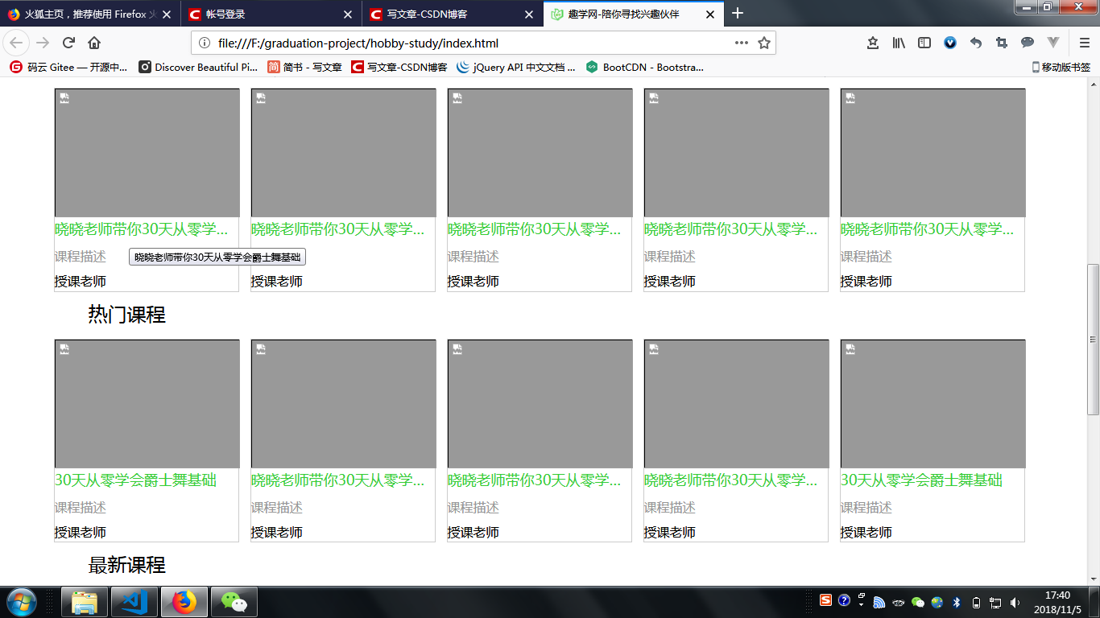Open WeChat from the taskbar
Image resolution: width=1100 pixels, height=618 pixels.
[x=234, y=602]
